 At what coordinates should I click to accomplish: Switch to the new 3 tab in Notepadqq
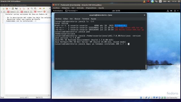26,12
